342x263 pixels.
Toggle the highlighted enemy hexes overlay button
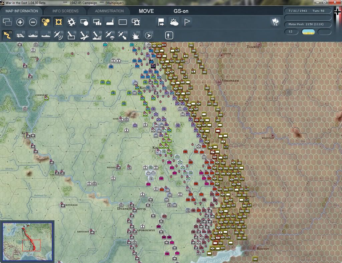(x=58, y=22)
